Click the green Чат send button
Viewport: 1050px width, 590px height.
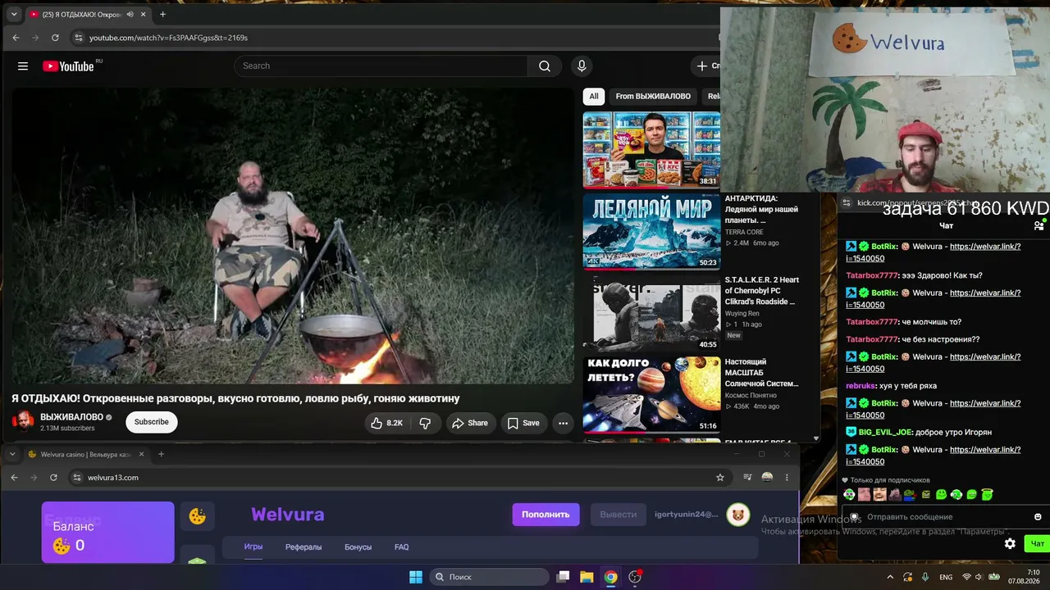click(x=1038, y=543)
